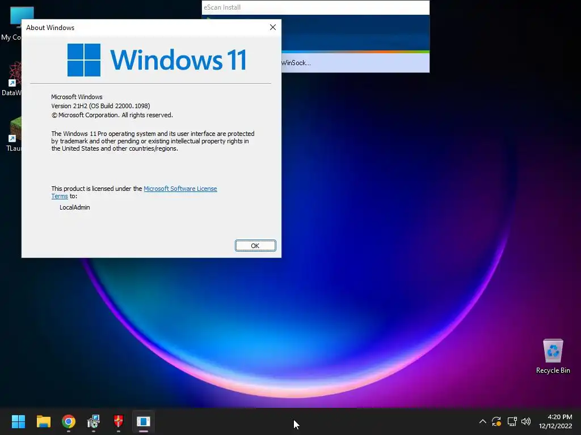Screen dimensions: 581x435
Task: Open the network status tray icon
Action: tap(512, 421)
